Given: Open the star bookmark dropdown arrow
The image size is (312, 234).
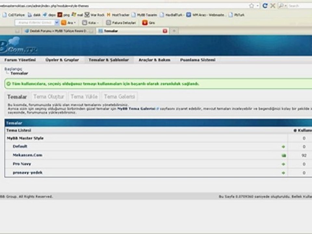Looking at the screenshot, I should [x=257, y=6].
